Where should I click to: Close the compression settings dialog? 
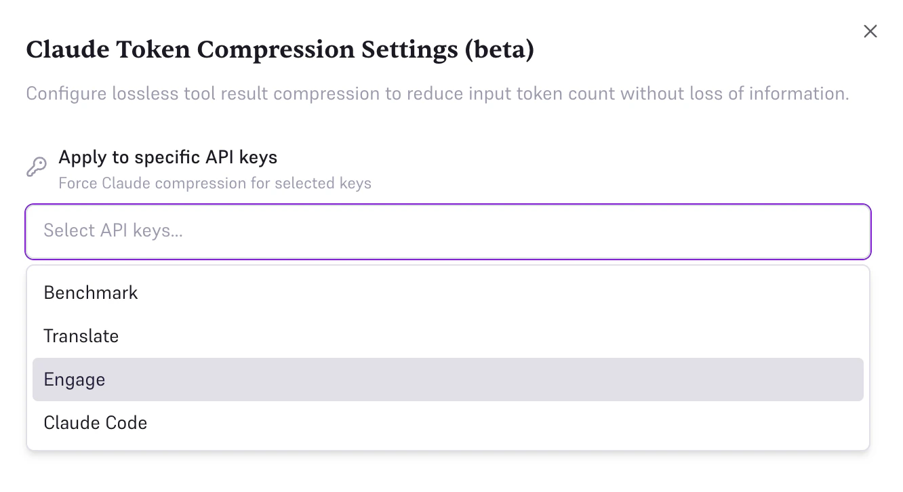pyautogui.click(x=870, y=31)
